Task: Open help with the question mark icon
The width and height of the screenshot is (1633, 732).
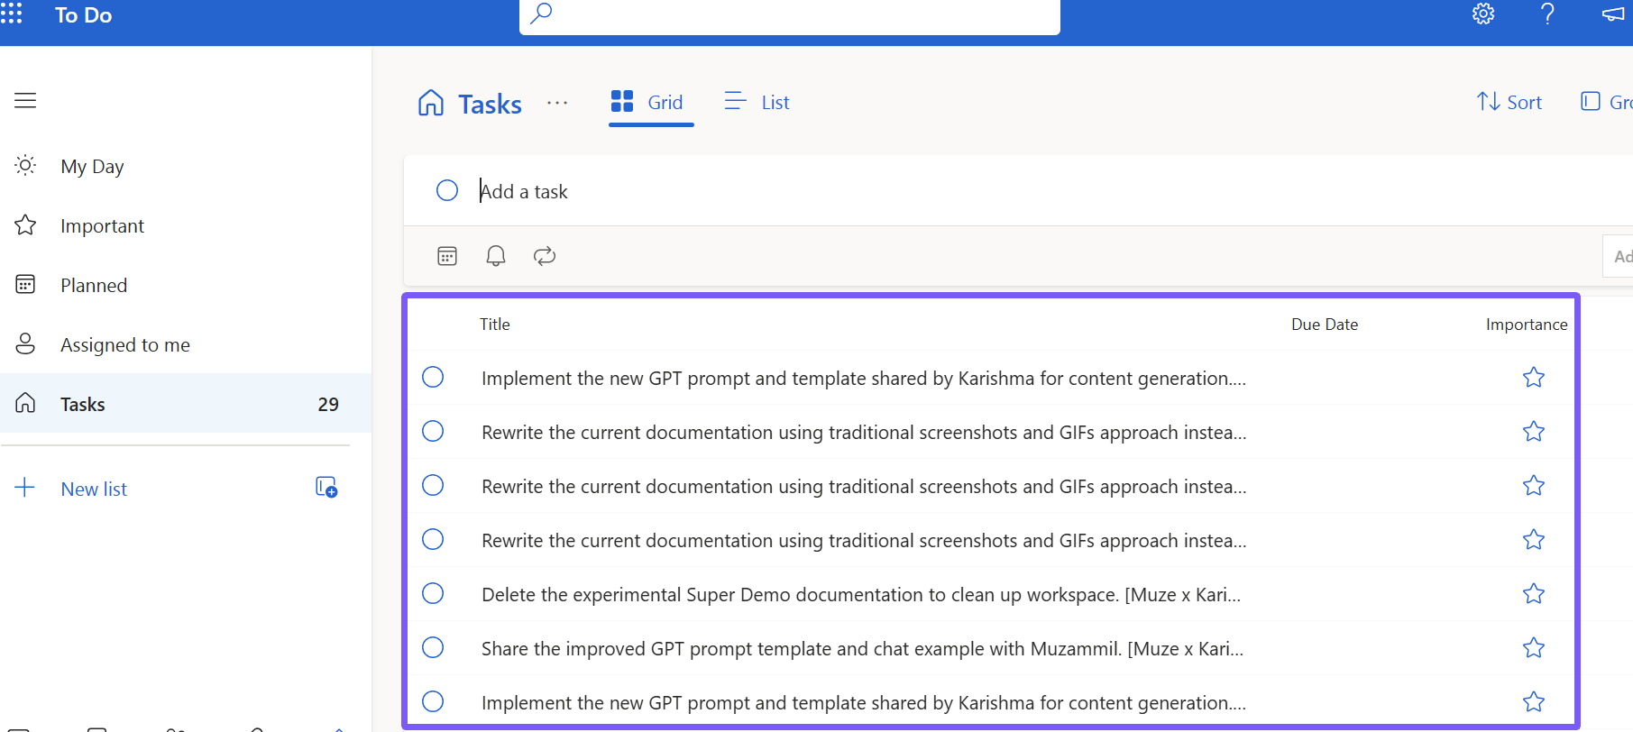Action: click(x=1547, y=14)
